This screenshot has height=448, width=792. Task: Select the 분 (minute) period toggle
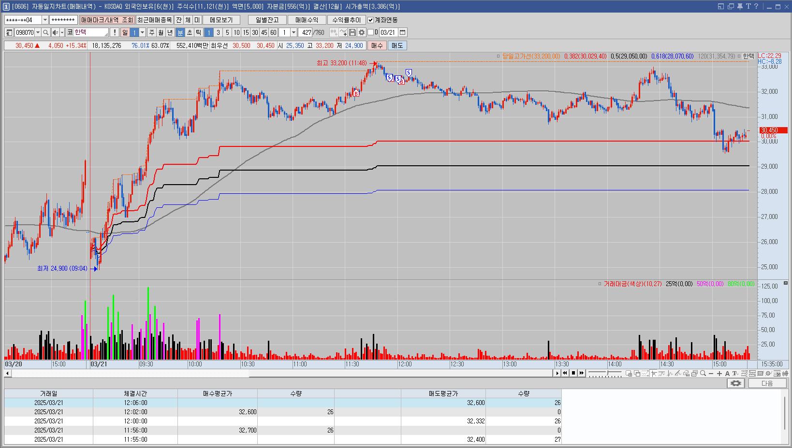click(180, 32)
